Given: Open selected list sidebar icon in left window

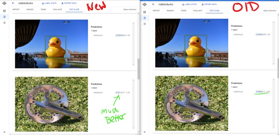Looking at the screenshot, I should 4,17.
